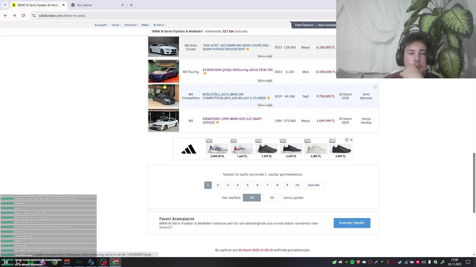Go to results page 5
This screenshot has width=476, height=267.
247,185
